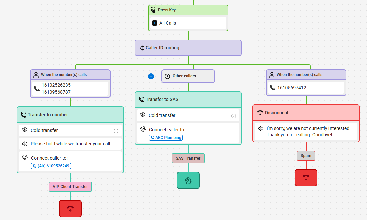Screen dimensions: 367x220
Task: Click the 16105697412 number field
Action: [306, 88]
